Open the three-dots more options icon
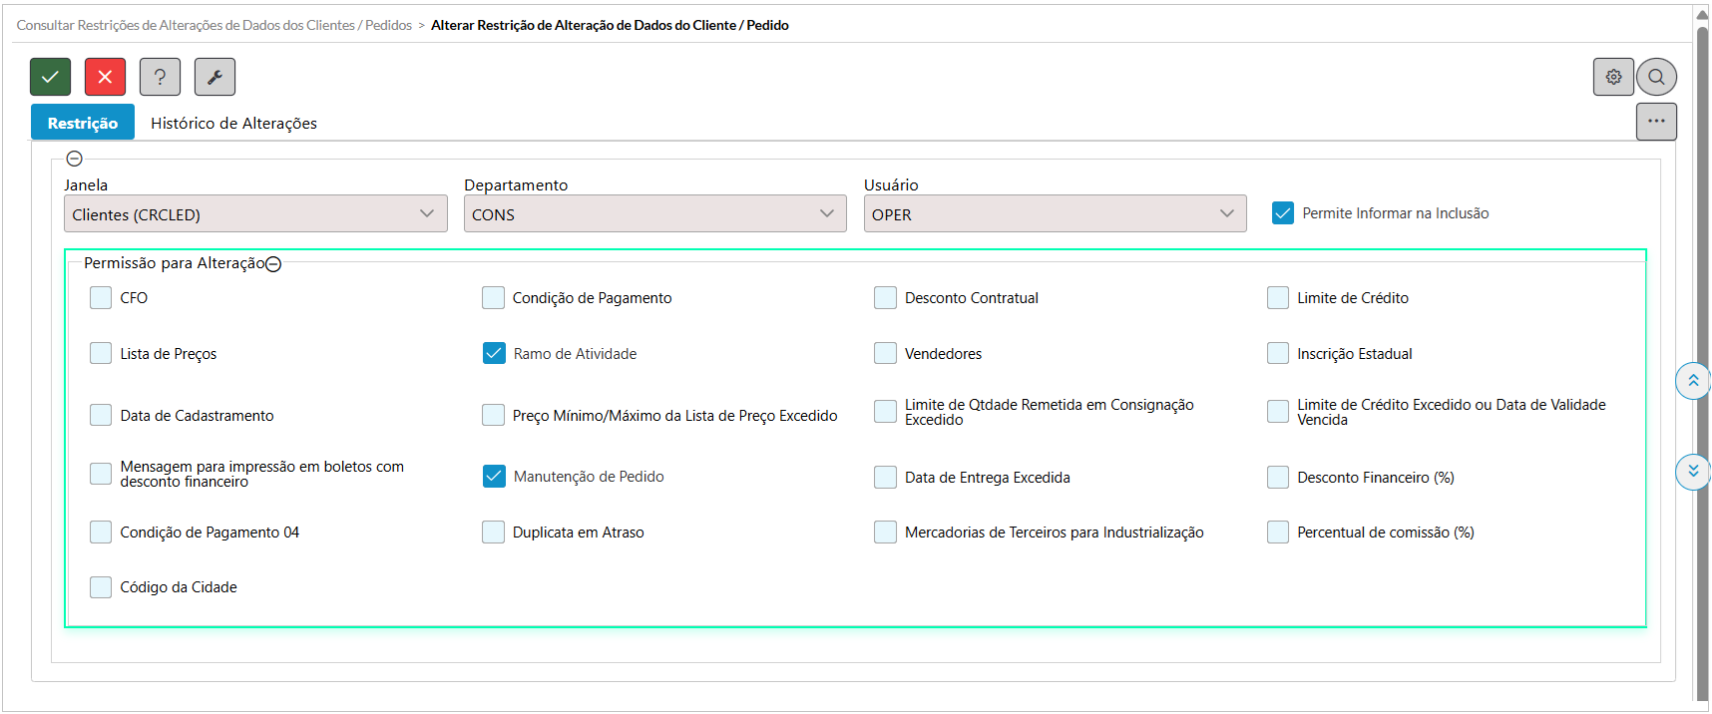1712x714 pixels. 1656,122
